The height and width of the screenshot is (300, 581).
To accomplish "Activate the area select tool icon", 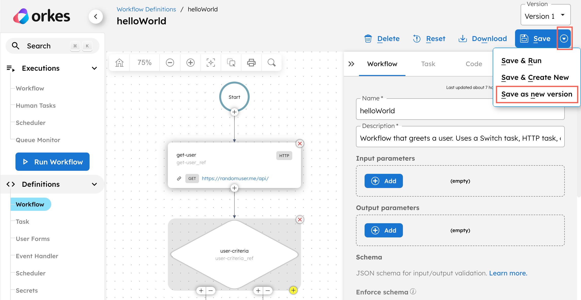I will coord(231,62).
